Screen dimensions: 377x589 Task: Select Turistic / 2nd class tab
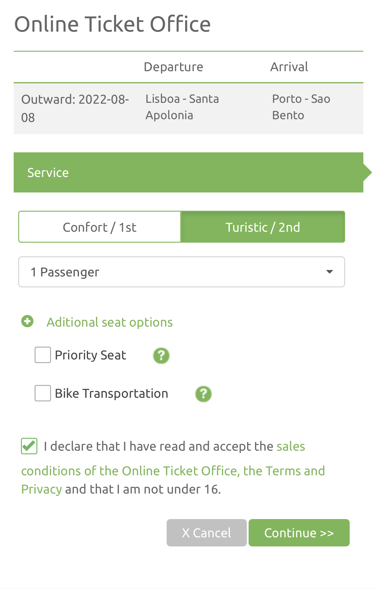[263, 227]
